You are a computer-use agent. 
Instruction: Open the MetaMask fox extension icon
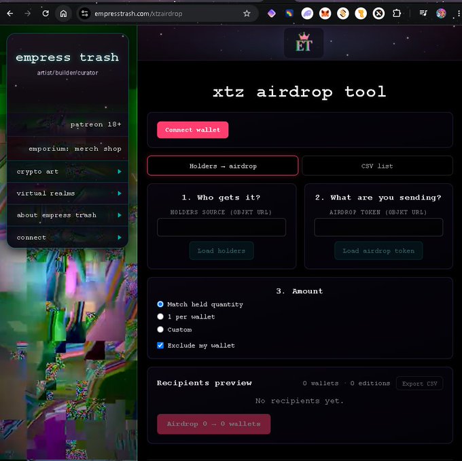pyautogui.click(x=325, y=14)
